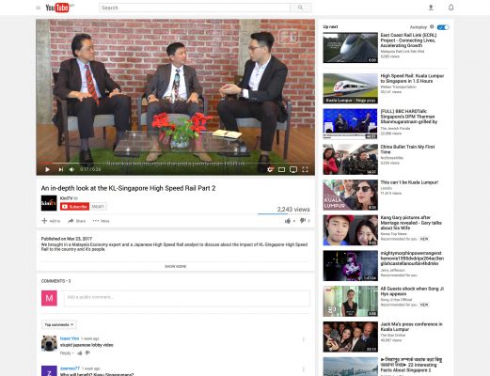
Task: Open the notifications bell
Action: (450, 8)
